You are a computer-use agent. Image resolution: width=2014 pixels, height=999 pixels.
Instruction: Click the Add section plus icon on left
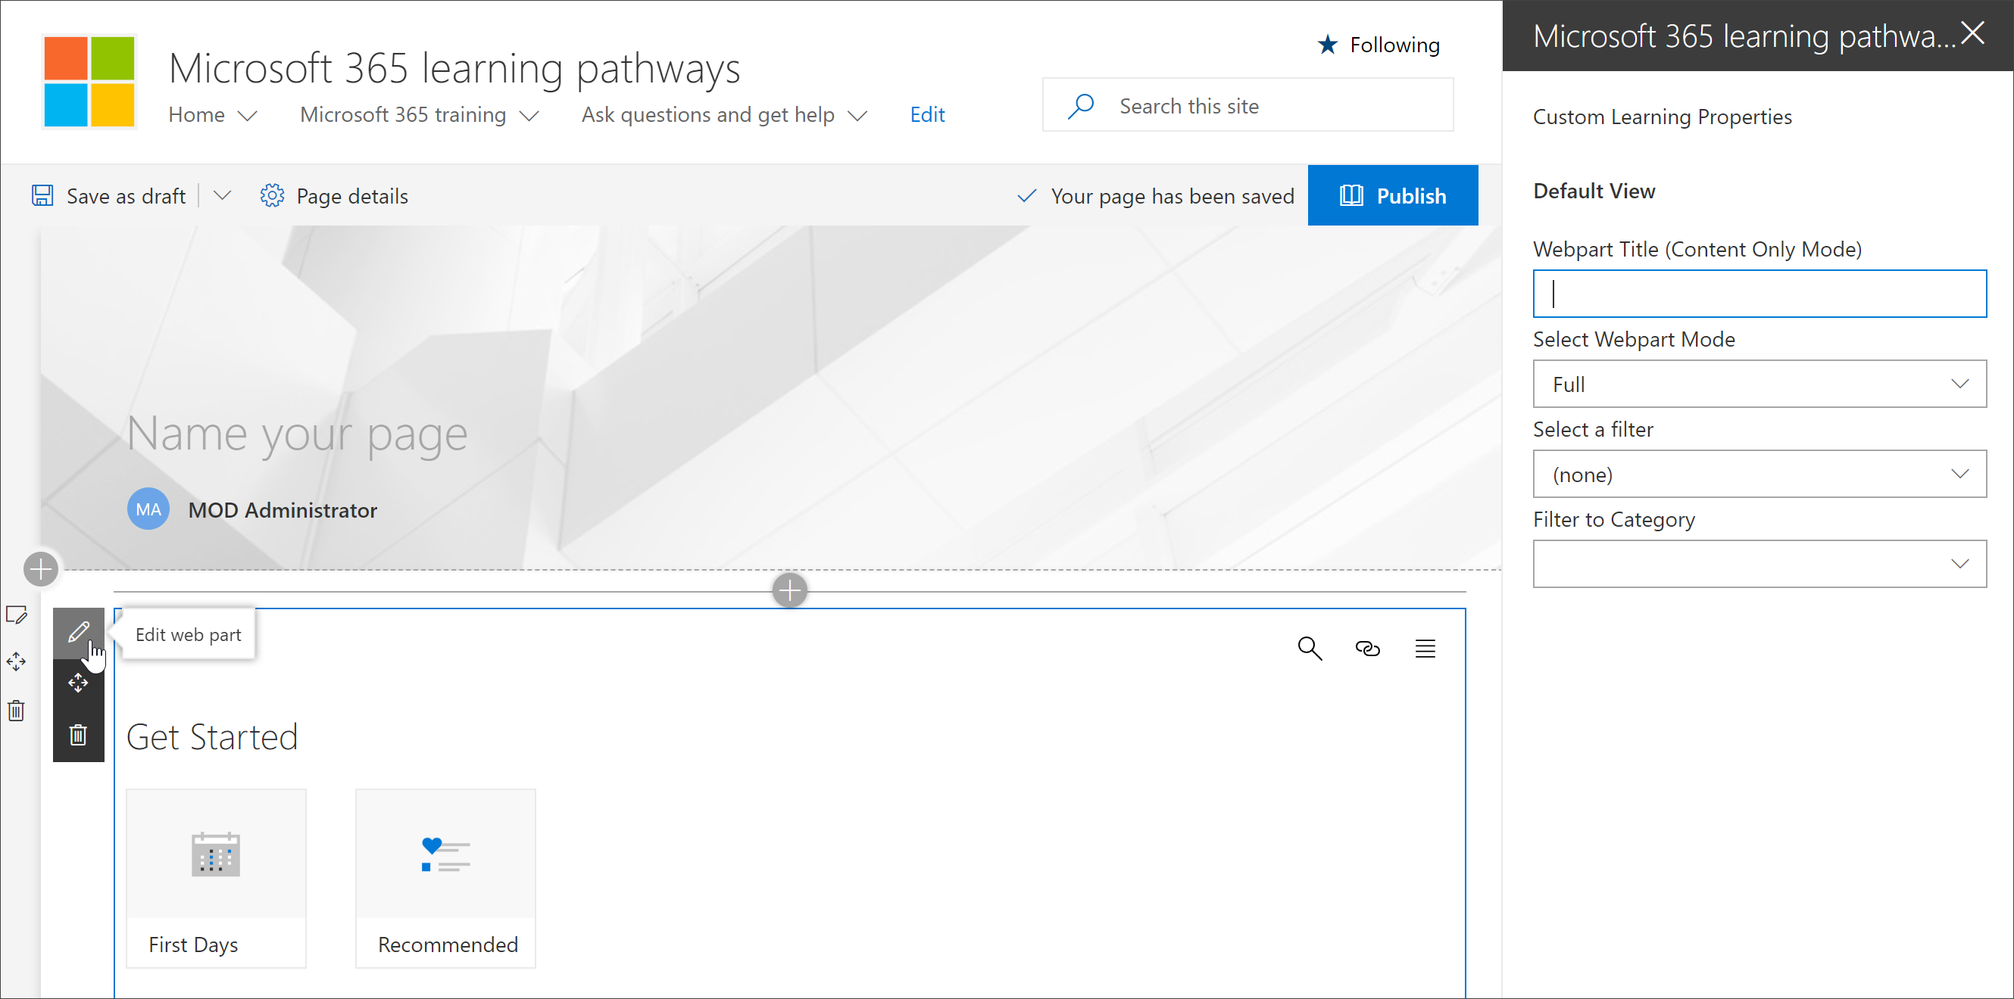39,568
